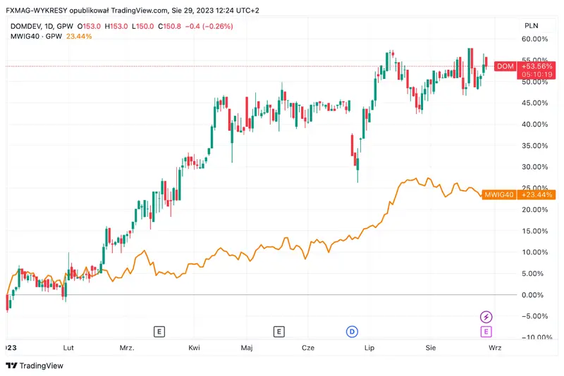Open the earnings E marker near Mrz.
564x376 pixels.
(160, 332)
